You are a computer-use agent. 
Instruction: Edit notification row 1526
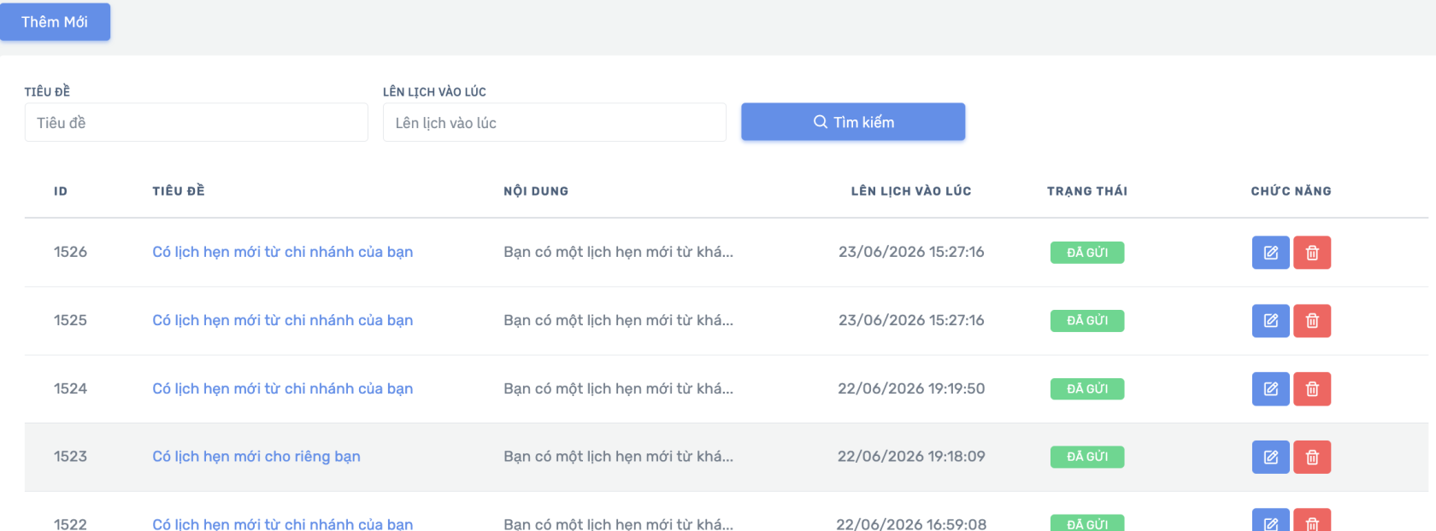pyautogui.click(x=1270, y=253)
